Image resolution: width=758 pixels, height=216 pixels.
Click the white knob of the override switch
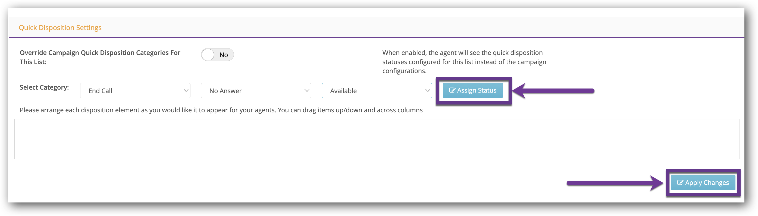point(208,55)
